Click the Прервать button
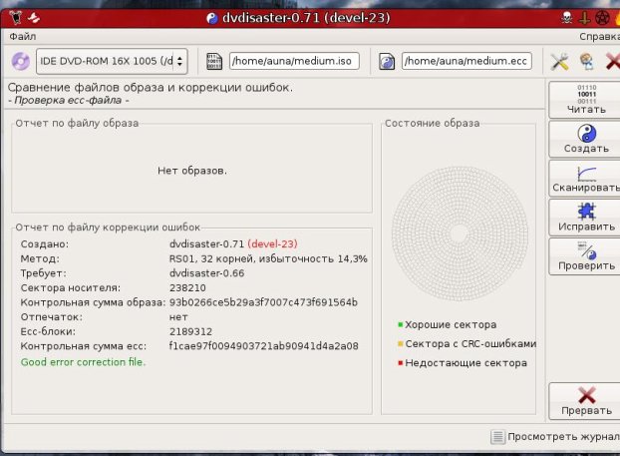Screen dimensions: 620x456 coord(586,401)
